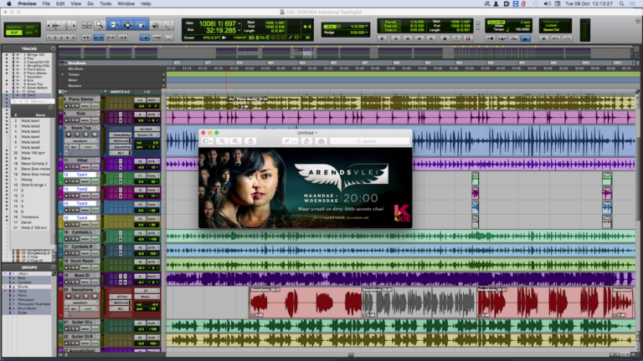Select the Grabber hand tool
This screenshot has width=643, height=361.
[x=141, y=25]
